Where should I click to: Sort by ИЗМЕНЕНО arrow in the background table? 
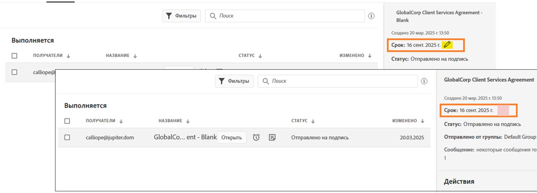(x=370, y=56)
